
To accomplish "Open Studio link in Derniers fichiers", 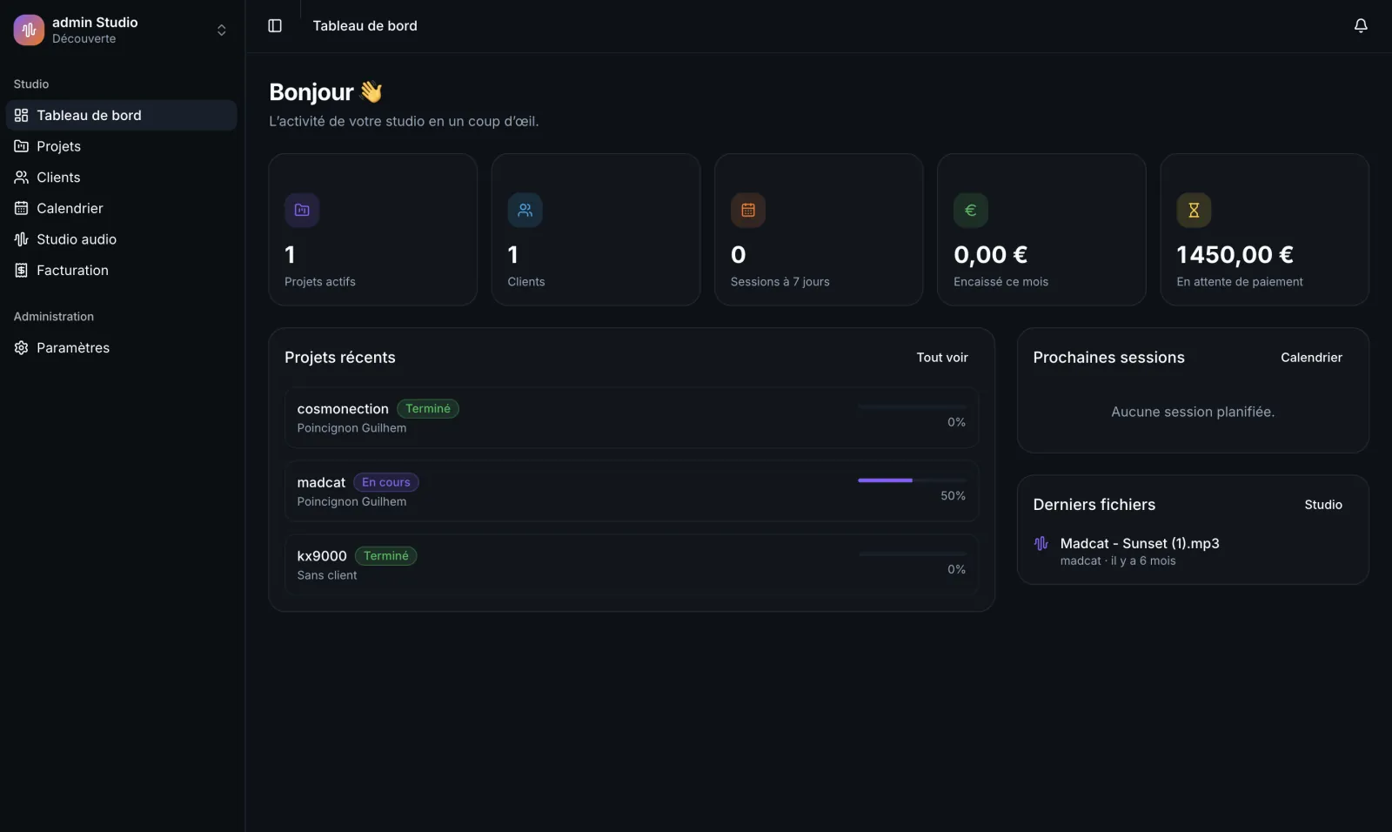I will [1323, 505].
